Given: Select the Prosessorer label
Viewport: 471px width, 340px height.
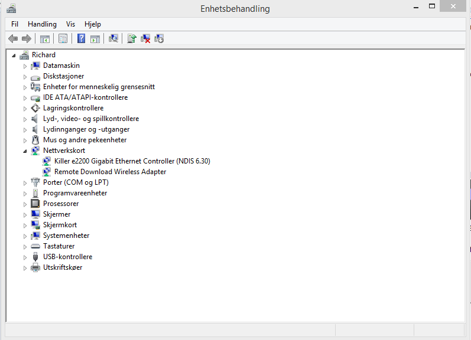Looking at the screenshot, I should (x=61, y=204).
